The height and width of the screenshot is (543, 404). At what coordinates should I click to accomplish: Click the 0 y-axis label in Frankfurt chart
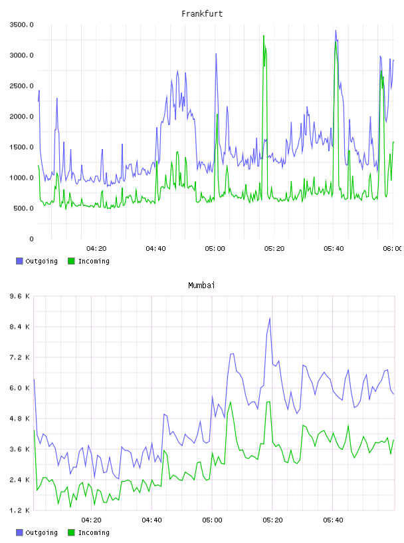pyautogui.click(x=31, y=239)
